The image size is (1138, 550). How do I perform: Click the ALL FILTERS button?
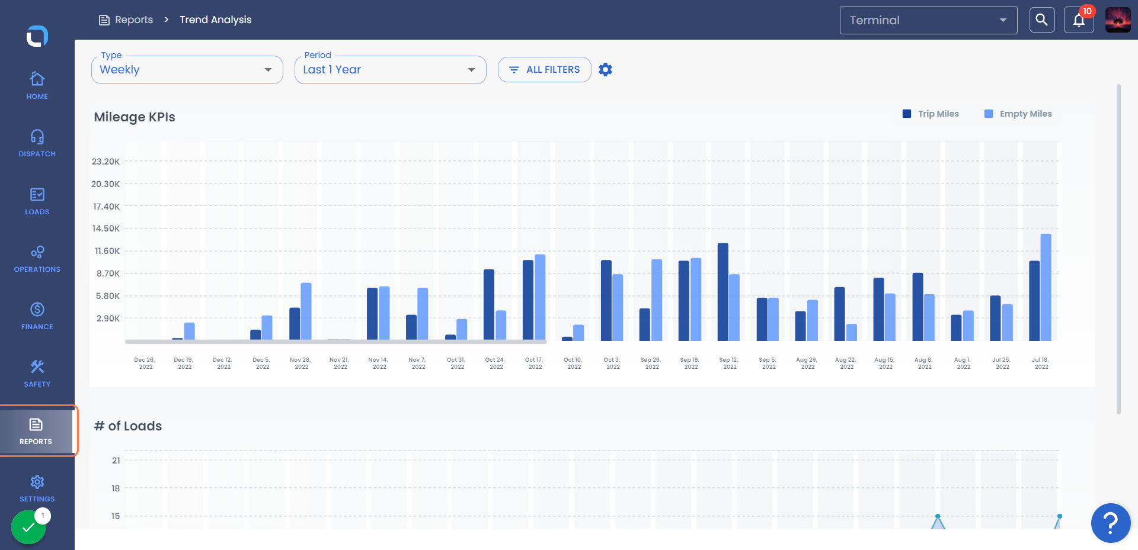click(544, 70)
